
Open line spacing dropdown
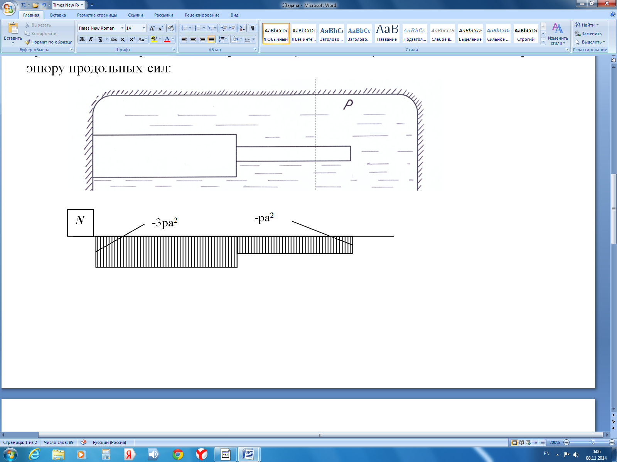[x=223, y=39]
